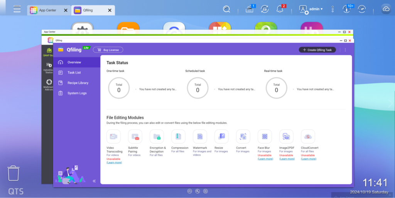Open the Convert module icon
Screen dimensions: 395x198
[x=243, y=136]
